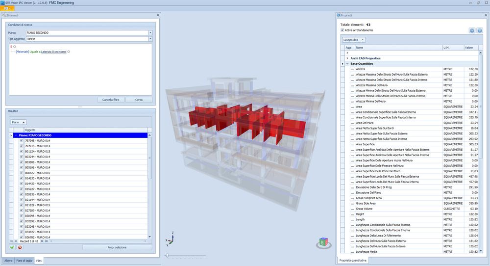Click the red deselect-all icon

click(20, 247)
